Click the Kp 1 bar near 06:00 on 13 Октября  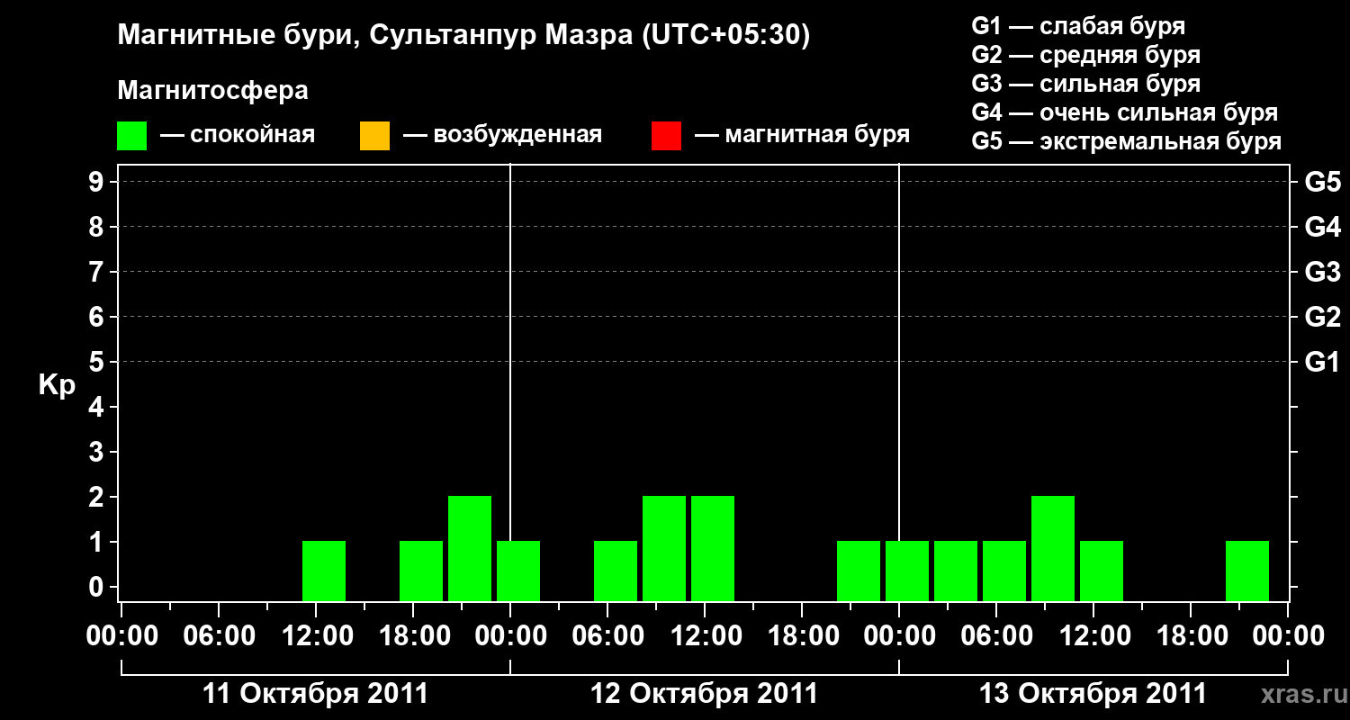1004,571
